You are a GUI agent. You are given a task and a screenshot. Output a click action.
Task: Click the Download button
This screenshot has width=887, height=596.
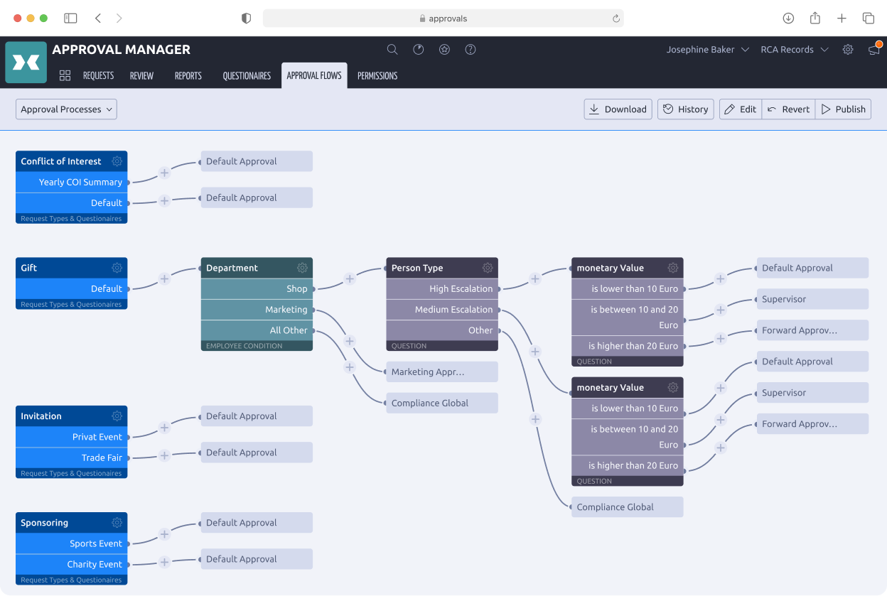(618, 109)
